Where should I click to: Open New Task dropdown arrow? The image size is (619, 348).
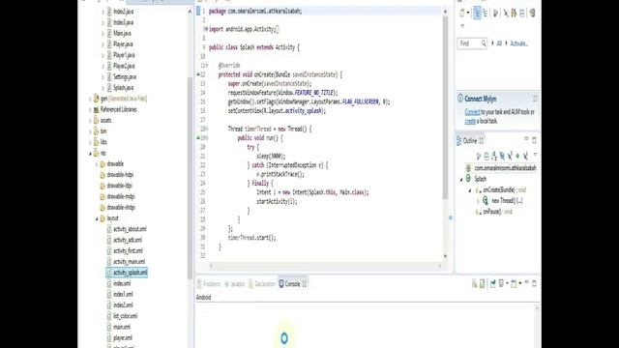click(x=468, y=13)
